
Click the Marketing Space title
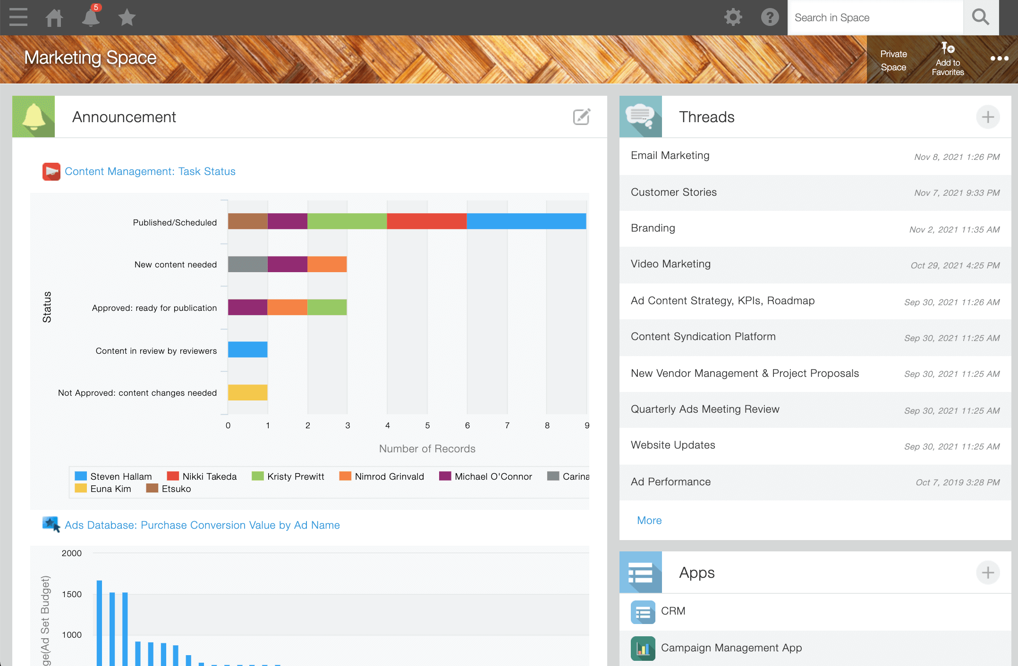click(x=90, y=58)
